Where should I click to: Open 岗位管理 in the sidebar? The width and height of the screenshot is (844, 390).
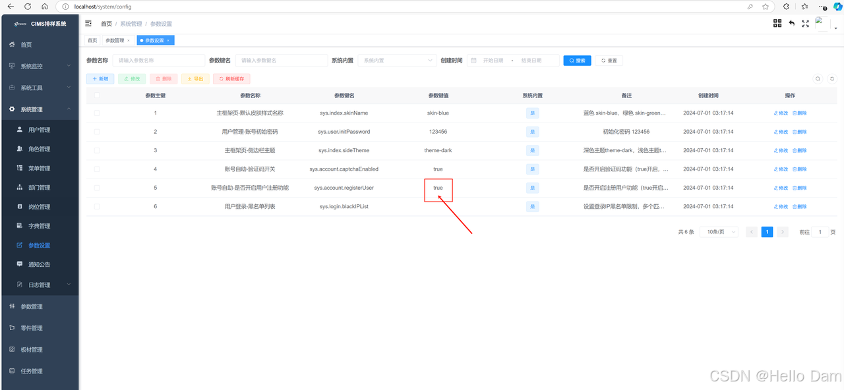point(40,207)
